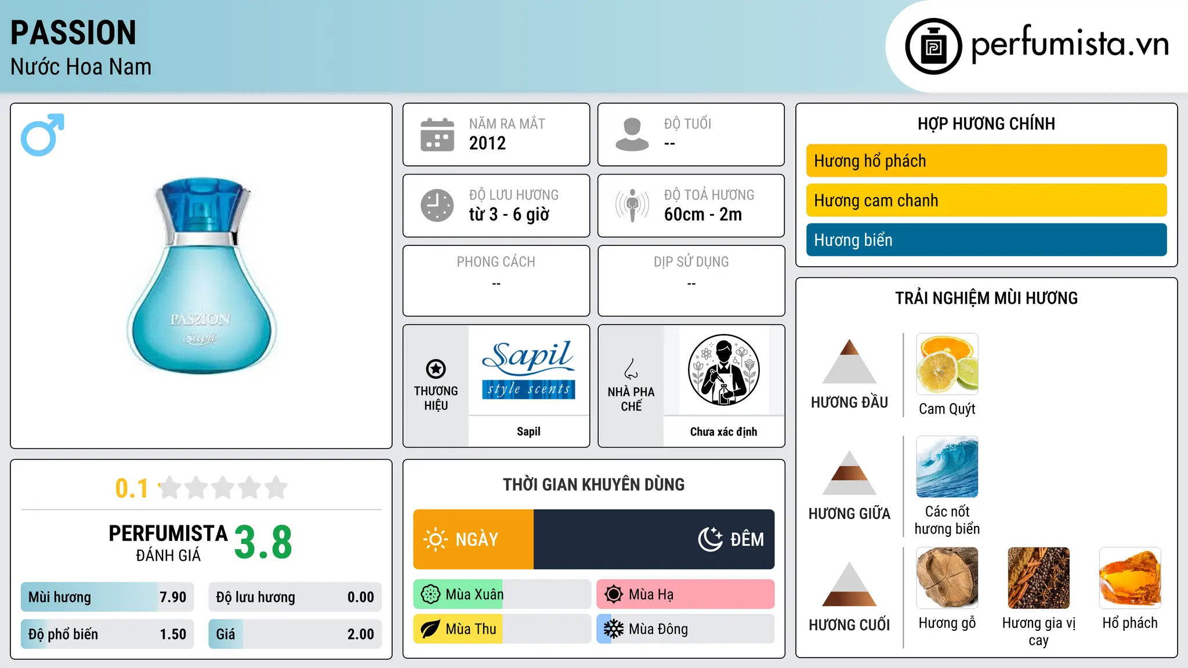Click the calendar icon beside Năm ra mắt

tap(437, 135)
